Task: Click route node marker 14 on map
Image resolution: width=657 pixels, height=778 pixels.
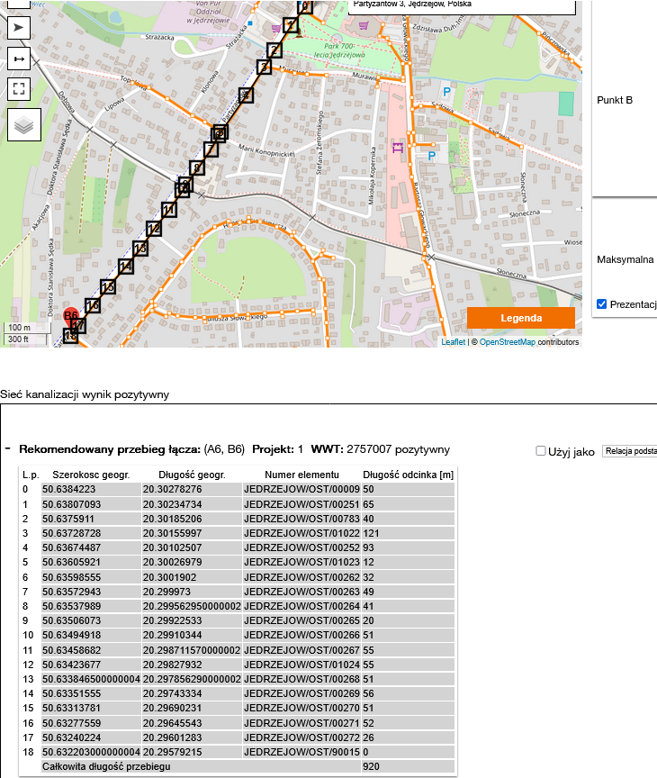Action: point(126,267)
